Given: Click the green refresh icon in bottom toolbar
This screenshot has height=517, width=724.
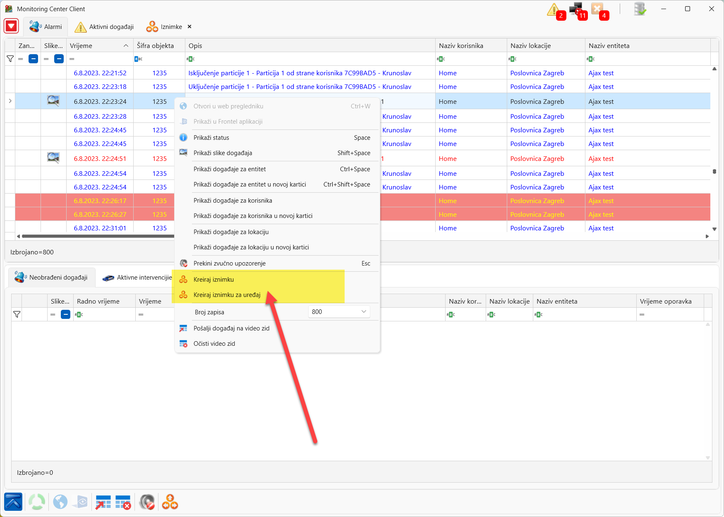Looking at the screenshot, I should coord(37,502).
